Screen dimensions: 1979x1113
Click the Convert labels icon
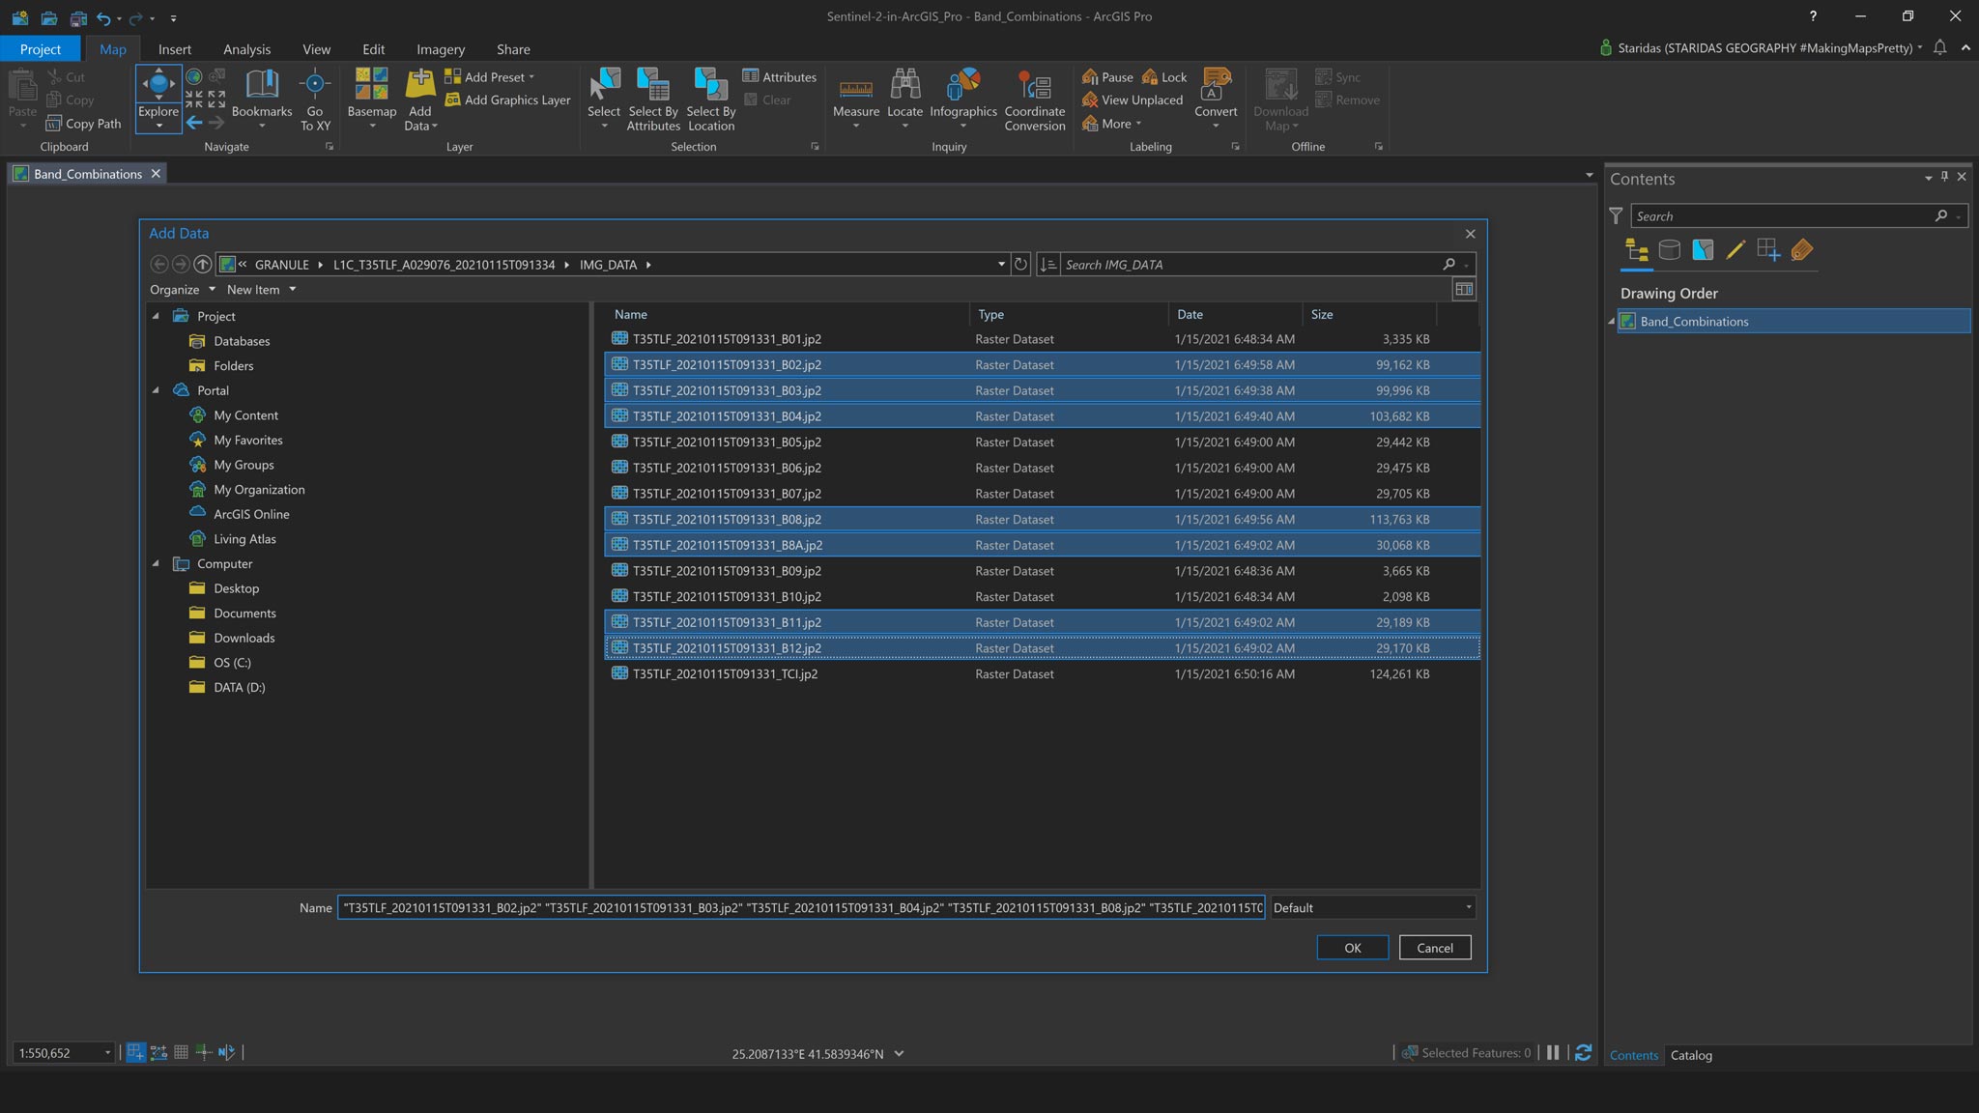click(x=1216, y=84)
